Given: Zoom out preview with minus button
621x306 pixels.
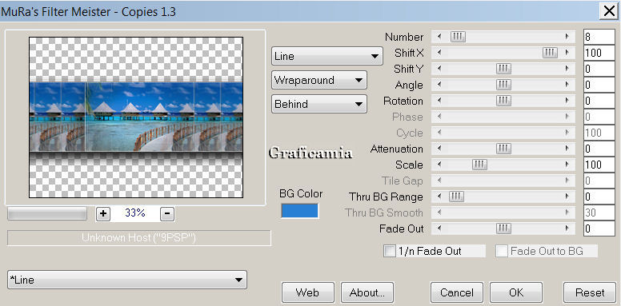Looking at the screenshot, I should (167, 213).
